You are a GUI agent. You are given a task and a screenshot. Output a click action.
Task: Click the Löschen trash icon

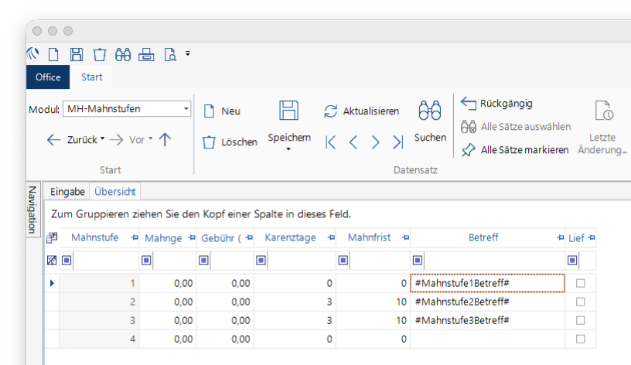pos(208,142)
